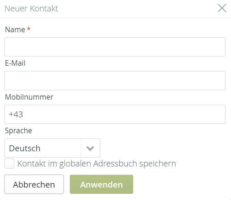Click the Name field label

[x=15, y=30]
